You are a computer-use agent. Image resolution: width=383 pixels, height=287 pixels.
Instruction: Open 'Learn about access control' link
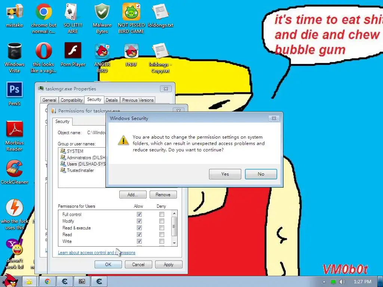click(96, 253)
